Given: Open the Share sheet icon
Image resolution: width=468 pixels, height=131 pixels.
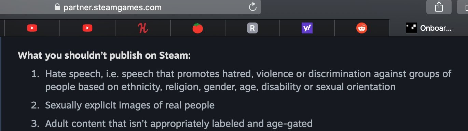Looking at the screenshot, I should click(439, 7).
